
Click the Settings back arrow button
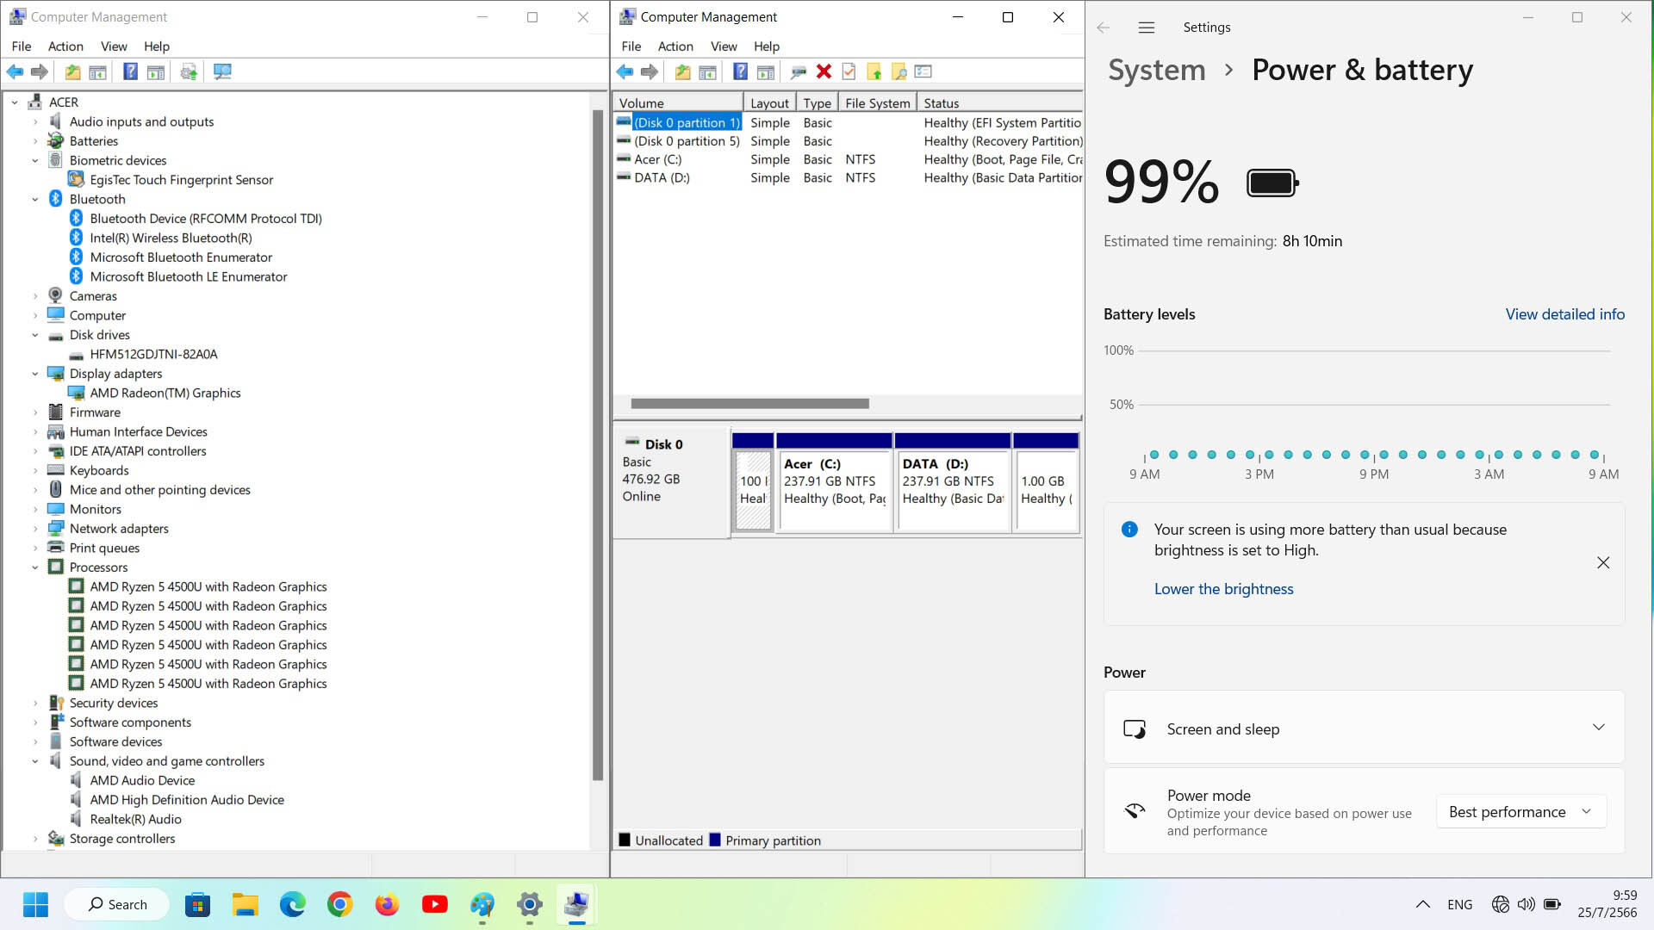pos(1104,28)
